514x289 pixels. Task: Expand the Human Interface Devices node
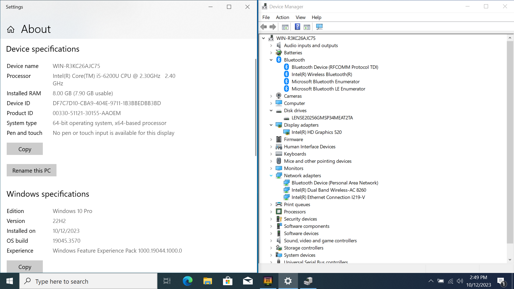271,147
